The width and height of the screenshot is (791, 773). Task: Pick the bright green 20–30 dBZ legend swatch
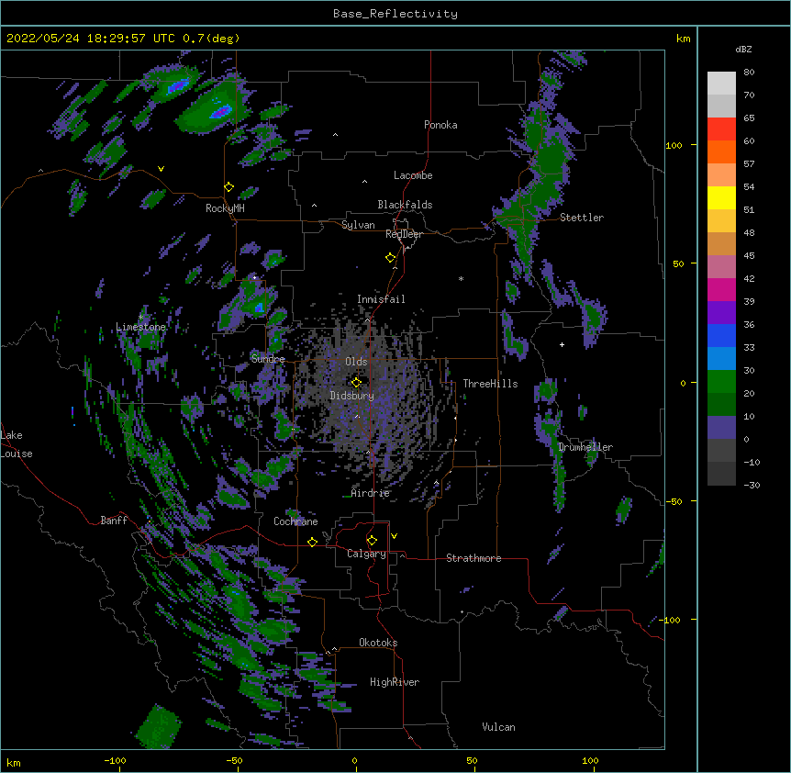721,382
